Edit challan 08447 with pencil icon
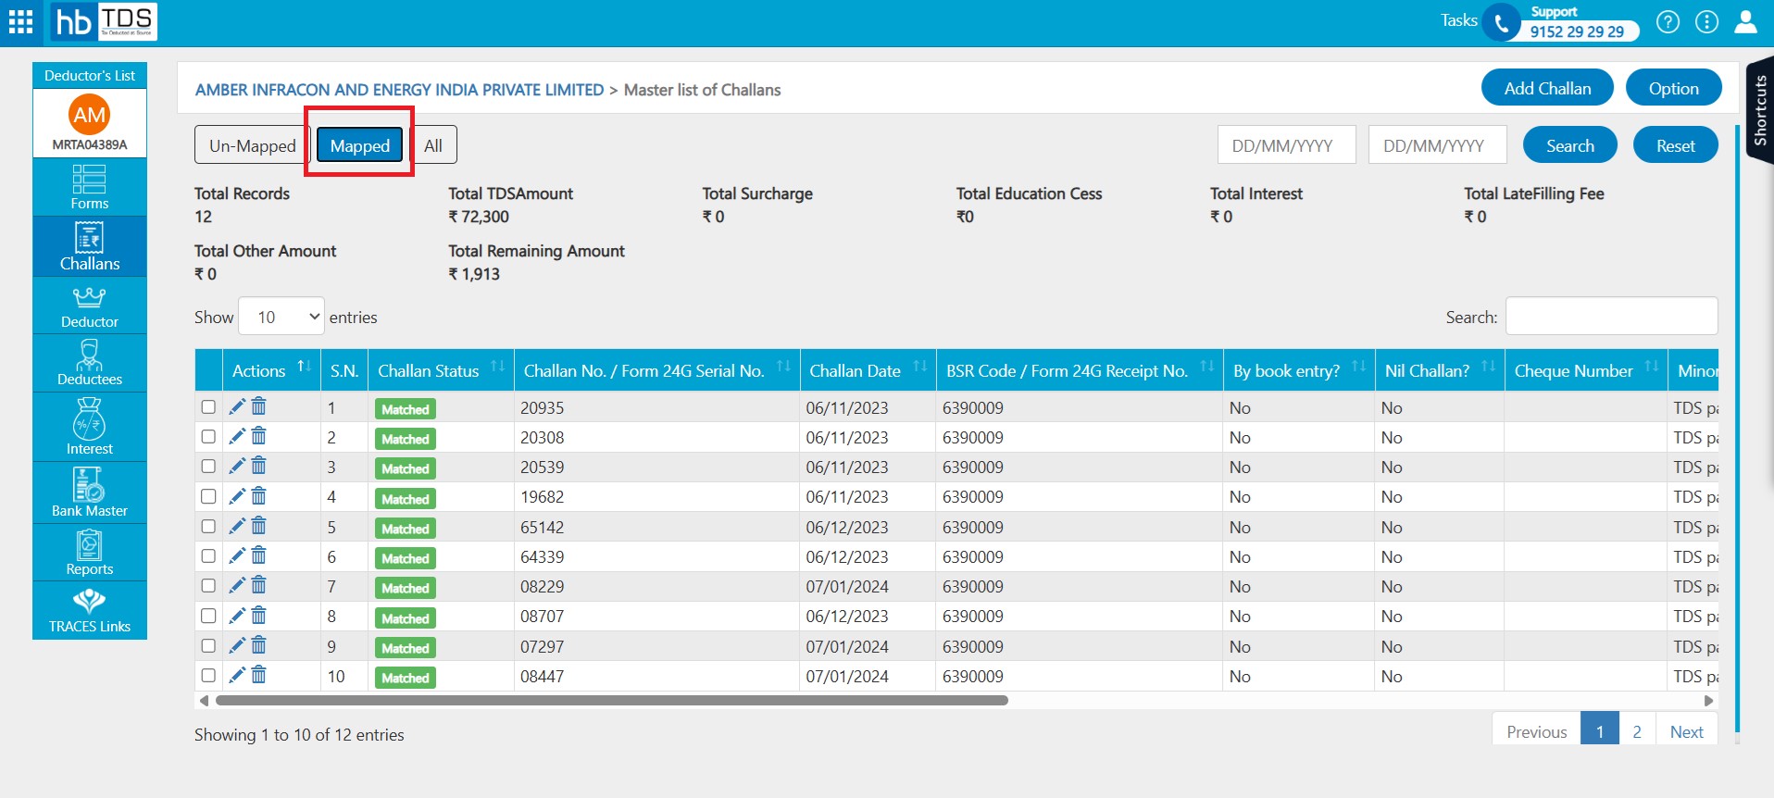The width and height of the screenshot is (1774, 798). pyautogui.click(x=237, y=675)
